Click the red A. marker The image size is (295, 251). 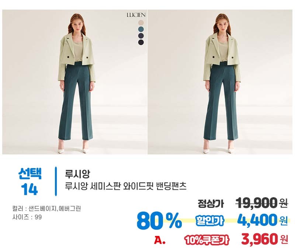pyautogui.click(x=160, y=240)
